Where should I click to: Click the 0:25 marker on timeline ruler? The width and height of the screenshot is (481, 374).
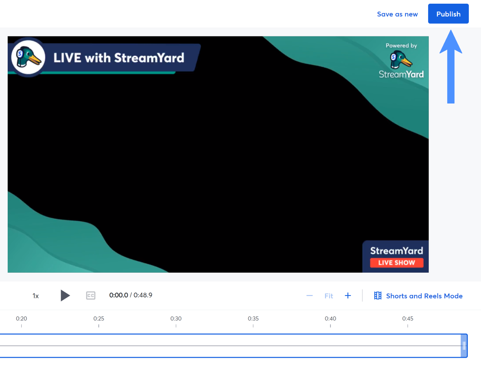click(x=99, y=319)
